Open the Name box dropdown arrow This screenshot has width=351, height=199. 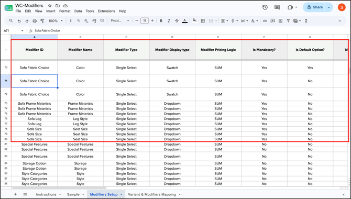click(x=22, y=31)
